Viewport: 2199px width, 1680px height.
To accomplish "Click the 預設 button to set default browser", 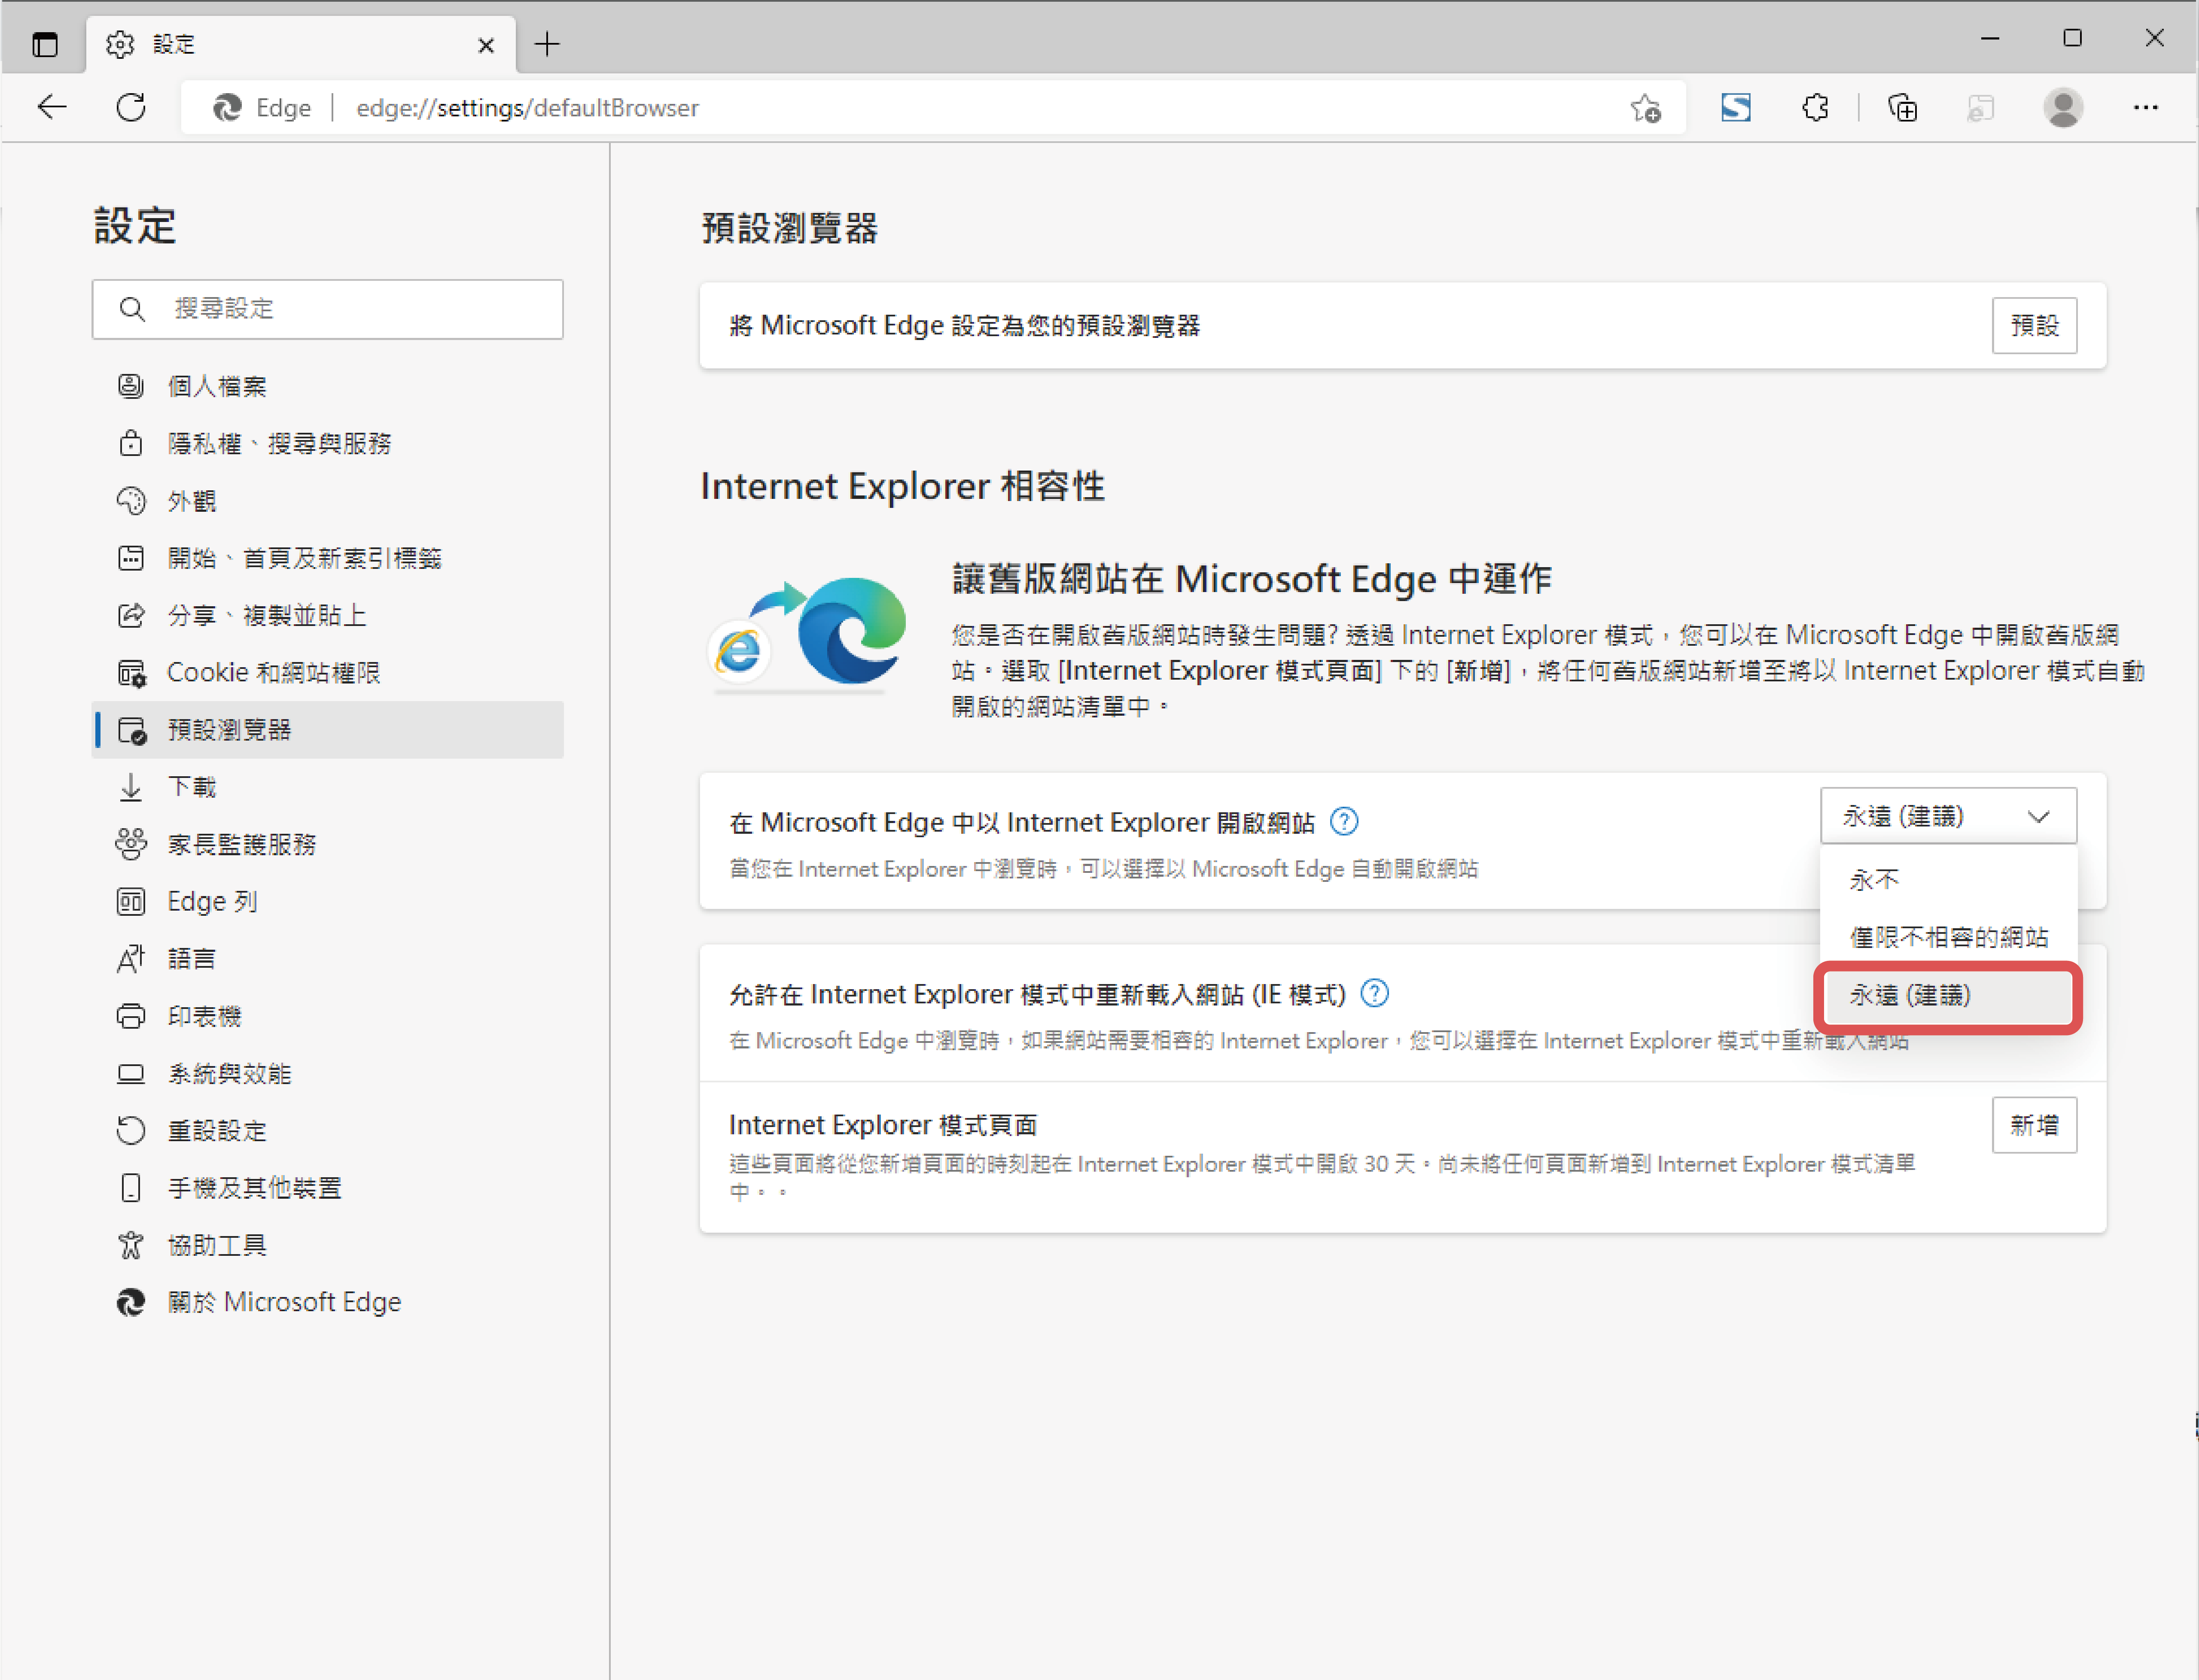I will coord(2034,326).
